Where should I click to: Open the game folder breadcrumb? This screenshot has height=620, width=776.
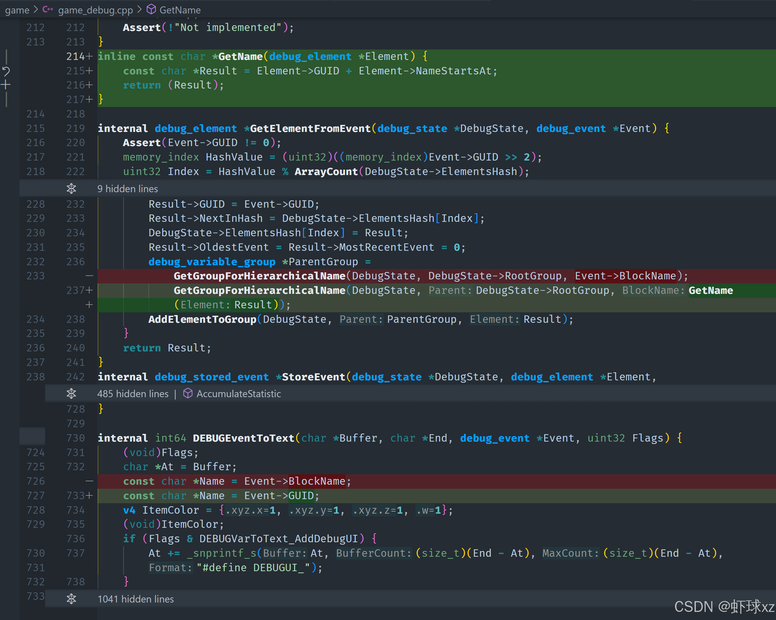(x=17, y=10)
